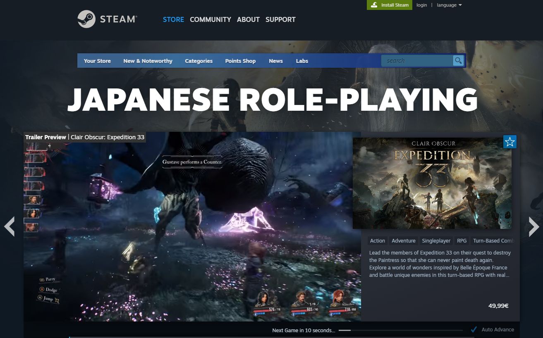Advance to next game with right arrow
Viewport: 543px width, 338px height.
[x=534, y=226]
